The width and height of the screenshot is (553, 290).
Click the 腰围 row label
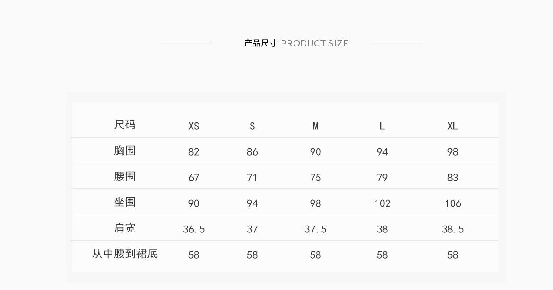124,176
